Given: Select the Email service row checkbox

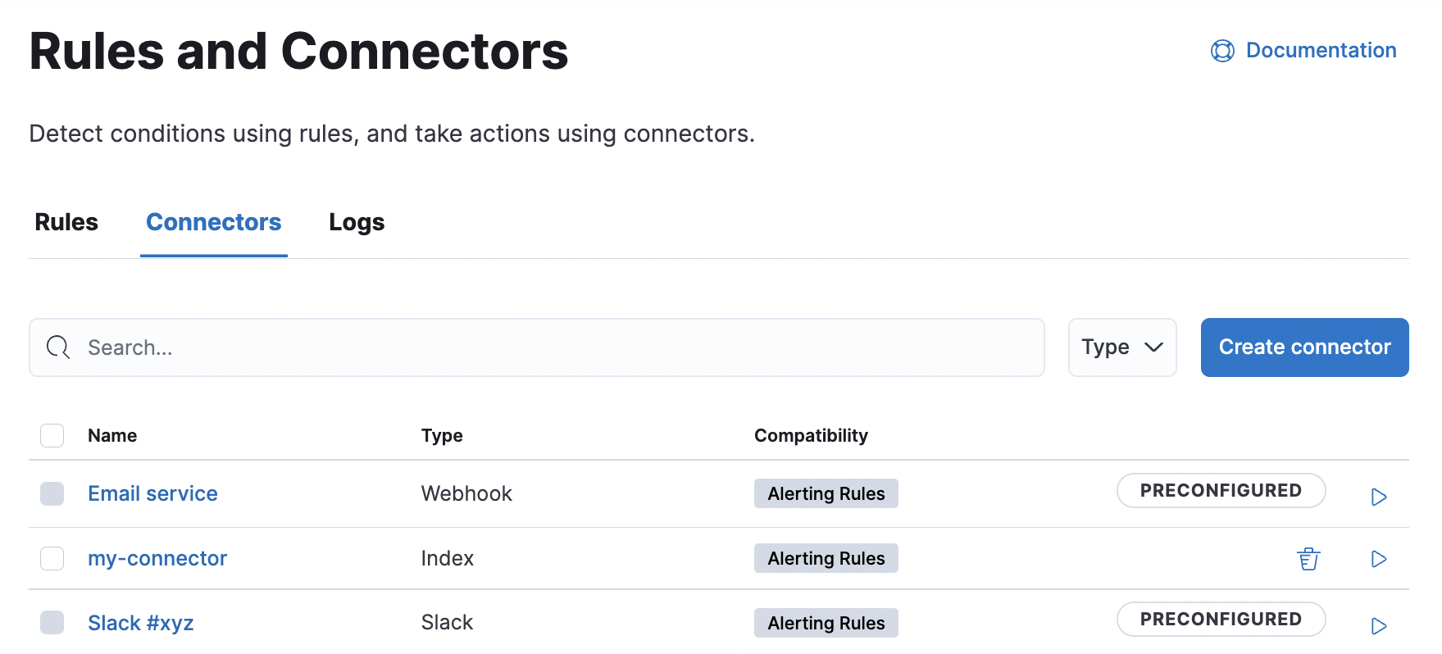Looking at the screenshot, I should point(52,493).
